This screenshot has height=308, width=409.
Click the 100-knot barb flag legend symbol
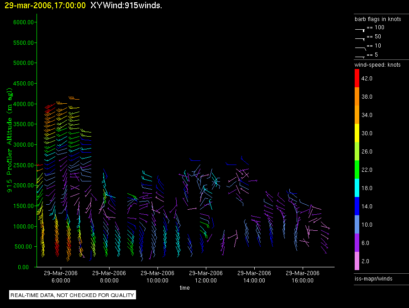tap(360, 29)
